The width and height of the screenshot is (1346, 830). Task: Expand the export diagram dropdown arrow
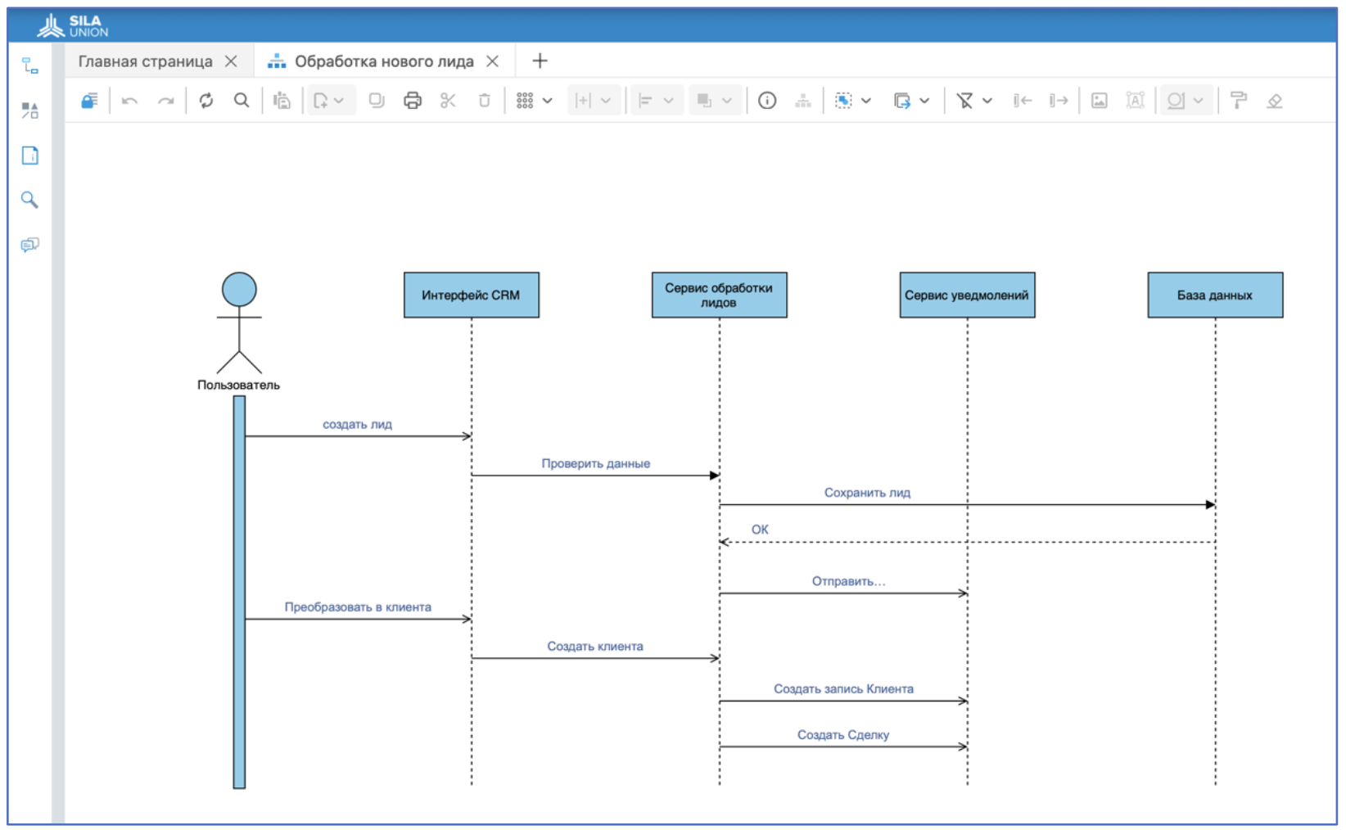pyautogui.click(x=924, y=101)
